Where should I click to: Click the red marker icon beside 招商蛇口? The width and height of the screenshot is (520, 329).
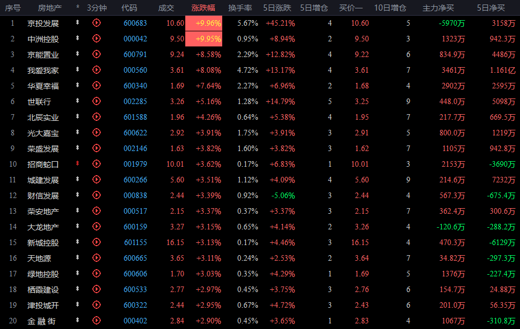coord(78,164)
